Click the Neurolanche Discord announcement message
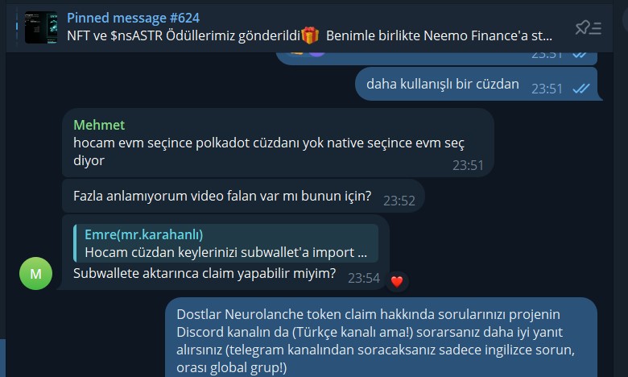The width and height of the screenshot is (628, 377). pyautogui.click(x=381, y=338)
